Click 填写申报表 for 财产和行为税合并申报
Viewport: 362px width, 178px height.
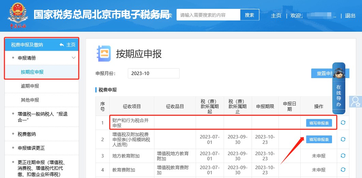click(319, 123)
